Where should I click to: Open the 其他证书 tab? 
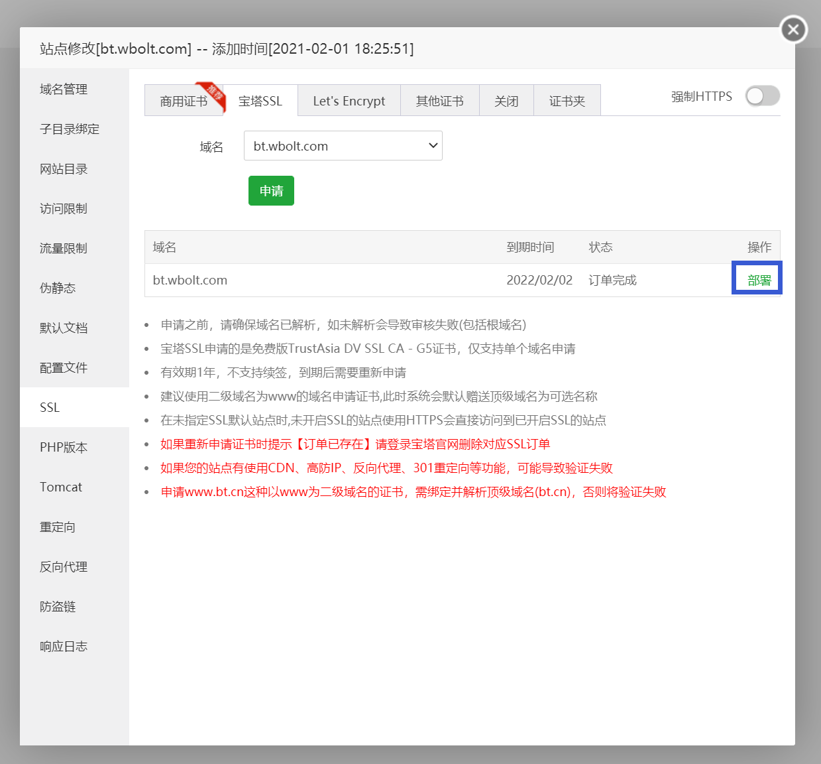[439, 100]
